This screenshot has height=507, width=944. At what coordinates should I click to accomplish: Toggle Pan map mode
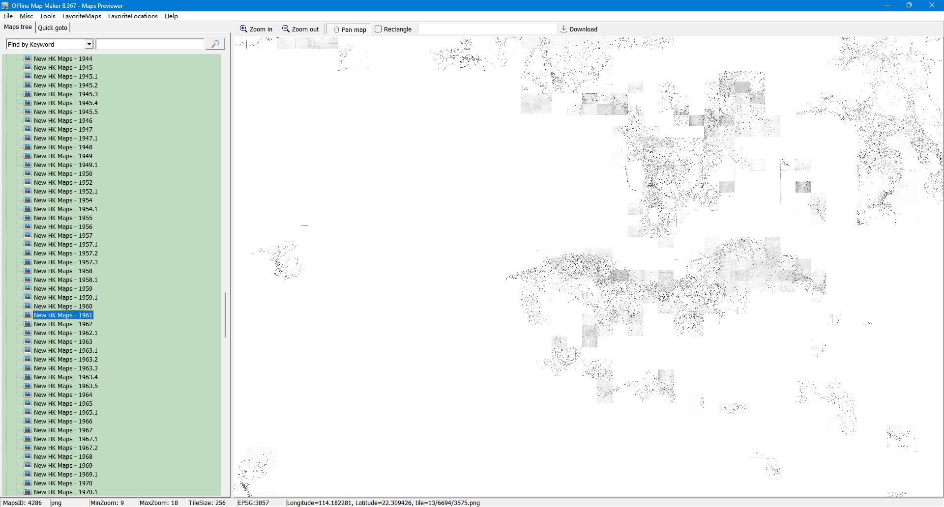[350, 29]
